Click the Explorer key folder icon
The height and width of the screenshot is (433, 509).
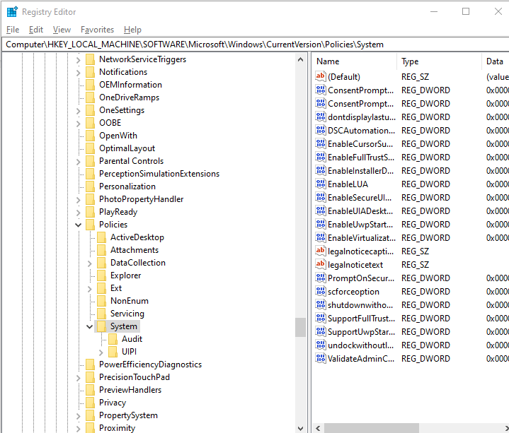(x=102, y=275)
